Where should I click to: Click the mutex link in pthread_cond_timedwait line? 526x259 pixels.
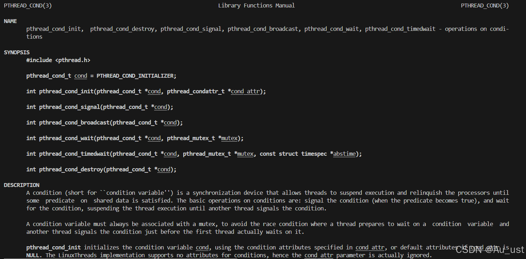click(245, 154)
